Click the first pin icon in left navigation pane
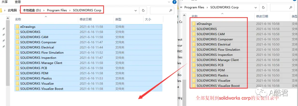The image size is (298, 106). click(x=3, y=29)
